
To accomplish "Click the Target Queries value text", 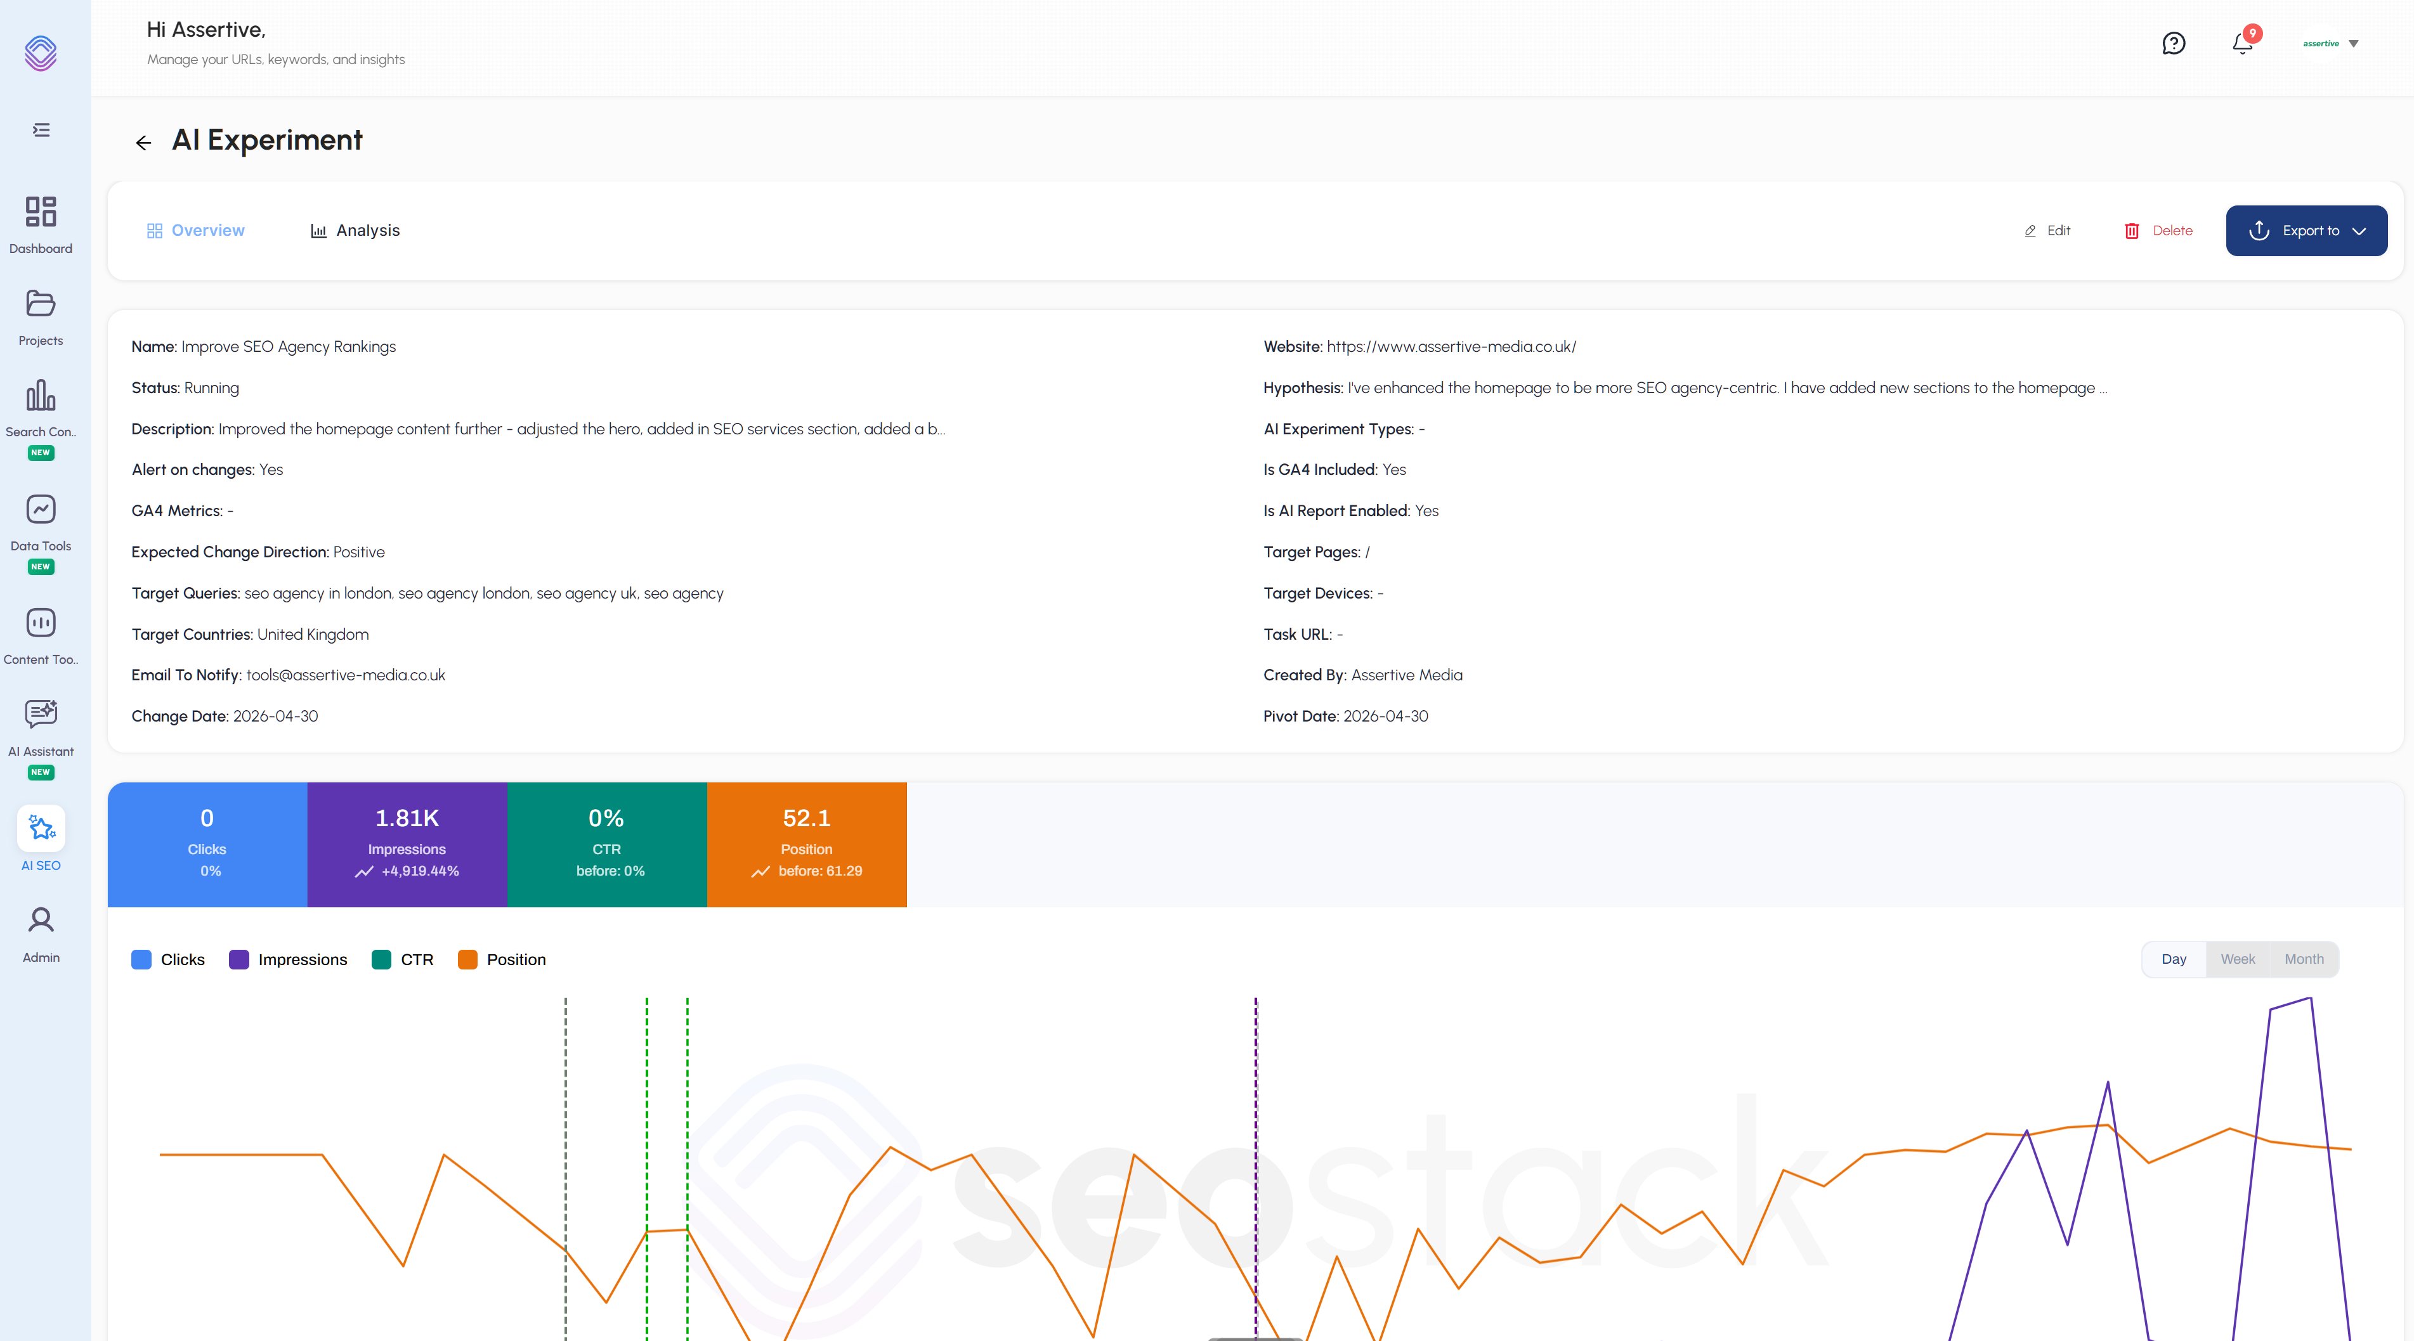I will tap(483, 593).
